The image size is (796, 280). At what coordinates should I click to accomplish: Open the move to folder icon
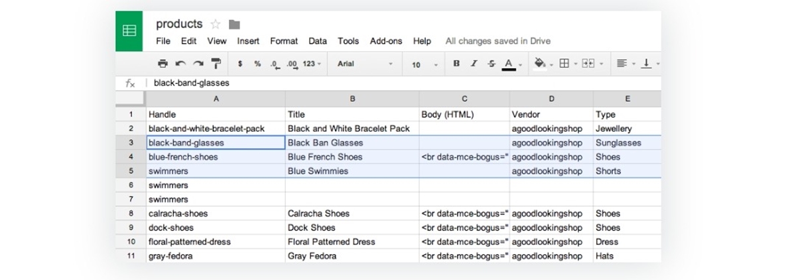tap(234, 24)
